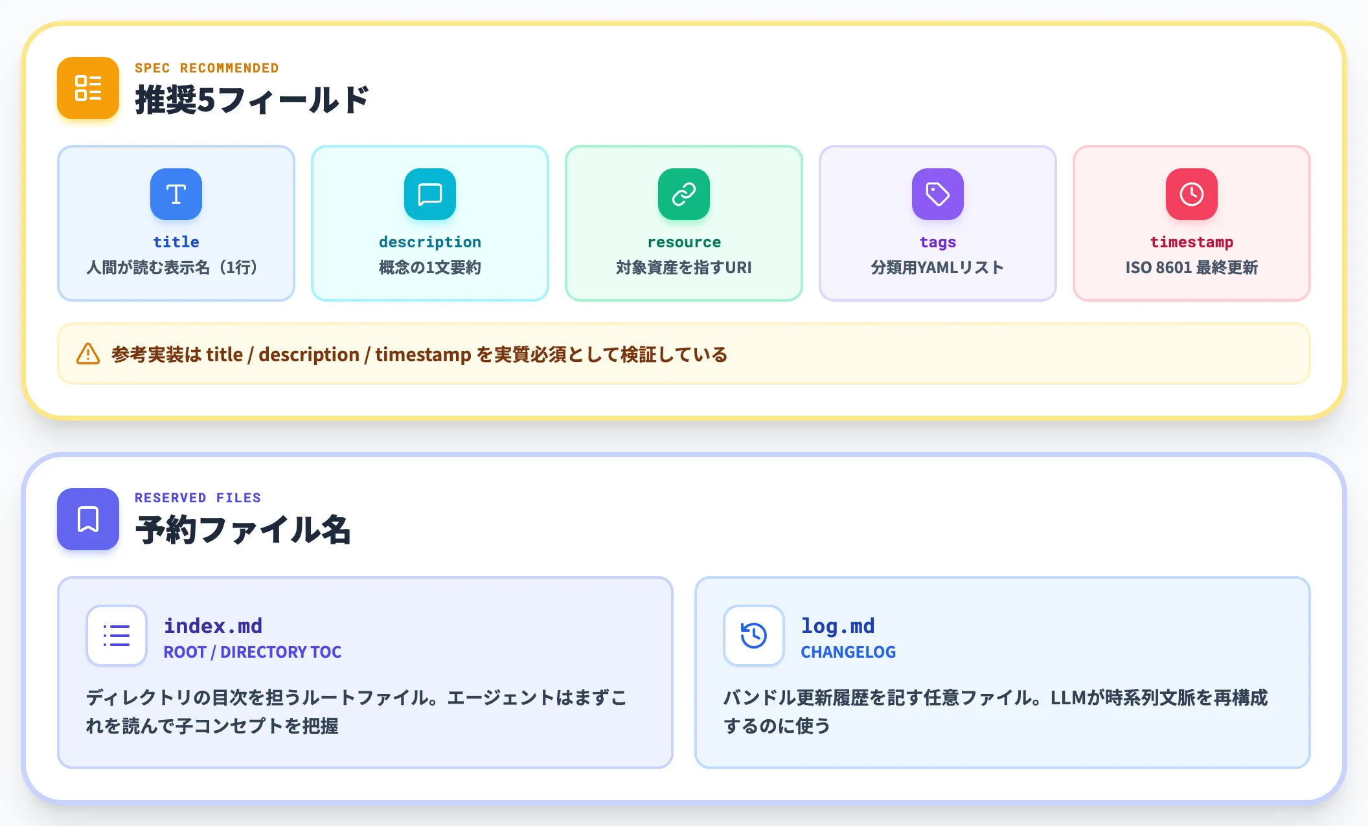Click the bookmark icon beside 予約ファイル名

click(88, 519)
